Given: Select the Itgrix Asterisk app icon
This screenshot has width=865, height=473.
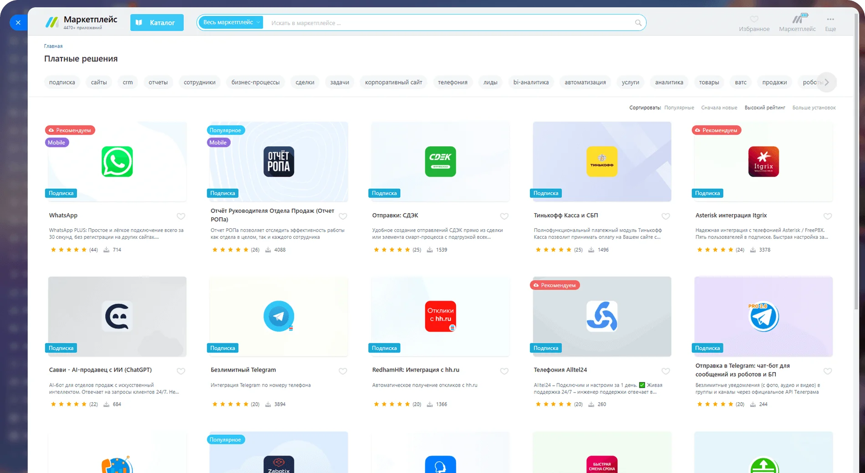Looking at the screenshot, I should (763, 161).
